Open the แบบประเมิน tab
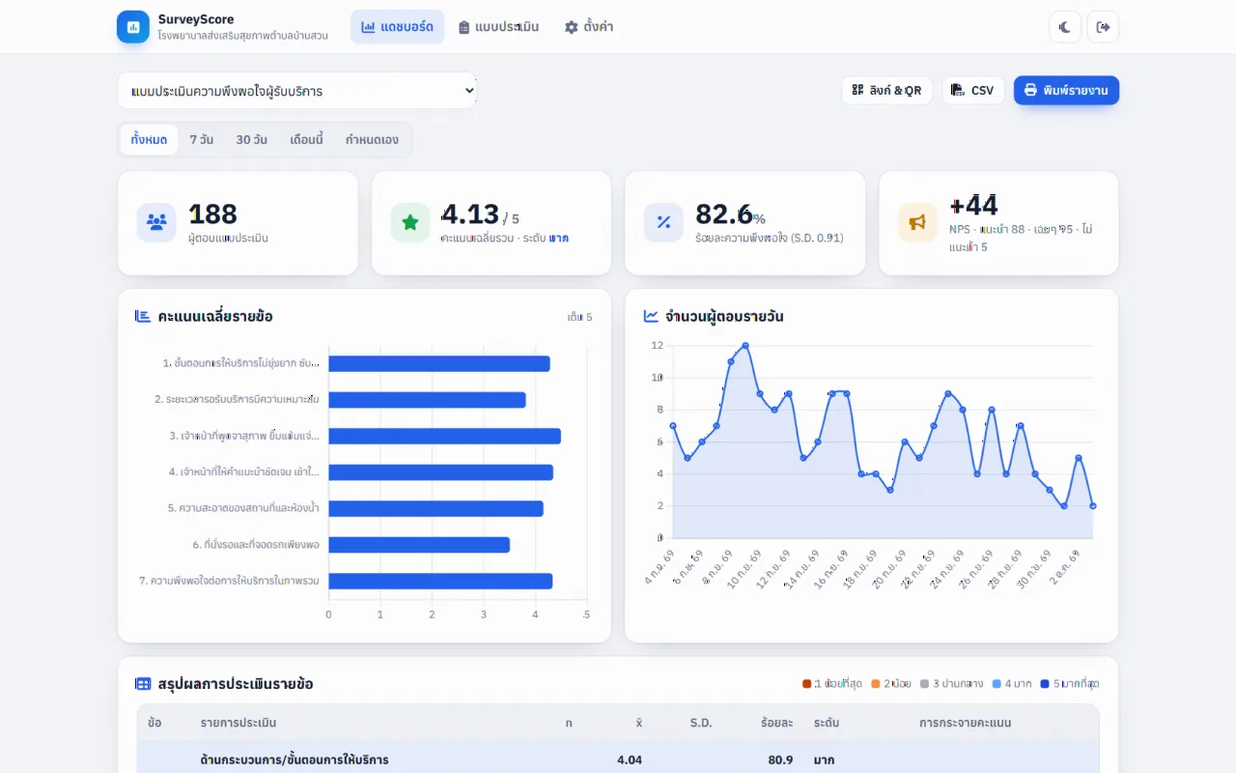The image size is (1236, 773). pyautogui.click(x=498, y=27)
